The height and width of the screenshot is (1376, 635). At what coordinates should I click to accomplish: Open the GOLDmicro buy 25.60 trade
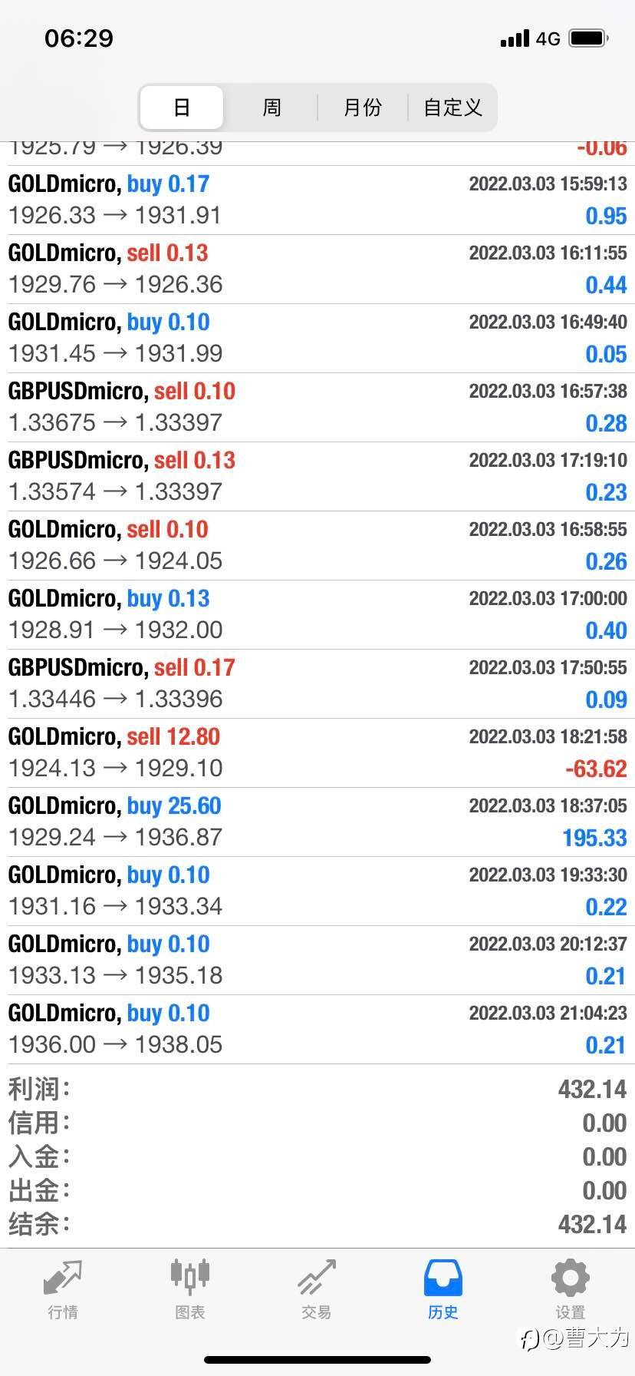pyautogui.click(x=317, y=822)
